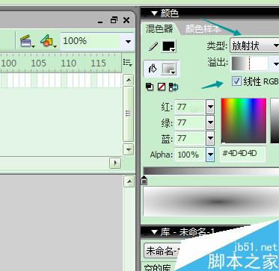Screen dimensions: 279x271
Task: Click the 100% zoom value field
Action: click(x=91, y=41)
